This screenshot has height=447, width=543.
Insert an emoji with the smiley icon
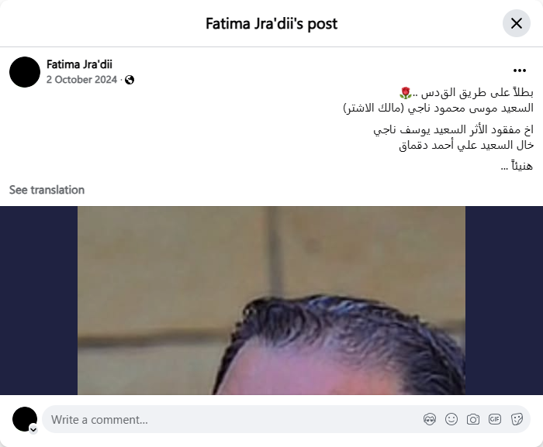click(451, 419)
